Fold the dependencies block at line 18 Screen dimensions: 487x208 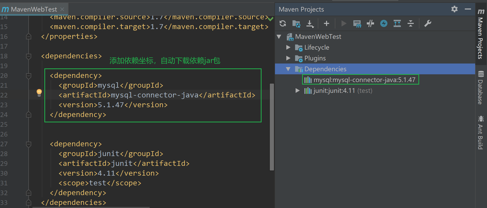[29, 56]
